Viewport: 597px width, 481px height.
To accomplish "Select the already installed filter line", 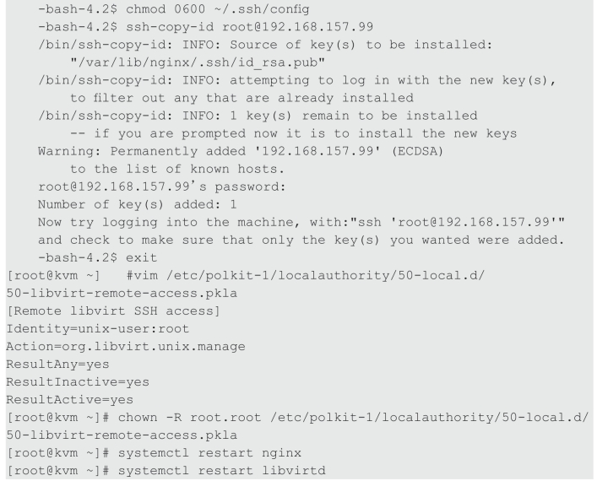I will pyautogui.click(x=242, y=98).
